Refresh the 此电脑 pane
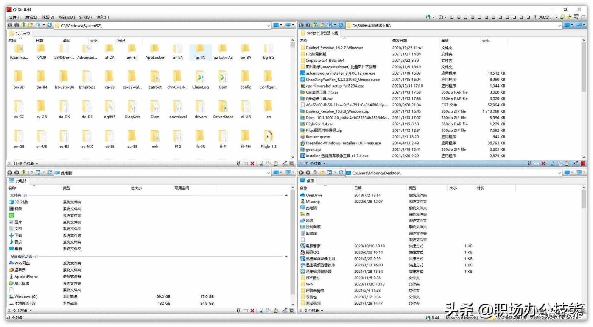 click(x=50, y=172)
